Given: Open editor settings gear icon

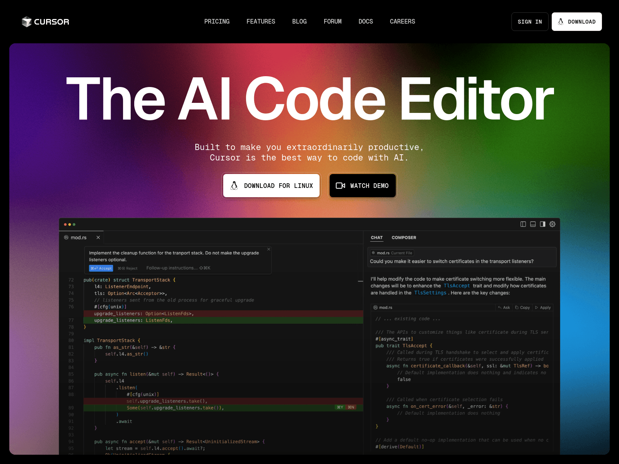Looking at the screenshot, I should pyautogui.click(x=552, y=224).
